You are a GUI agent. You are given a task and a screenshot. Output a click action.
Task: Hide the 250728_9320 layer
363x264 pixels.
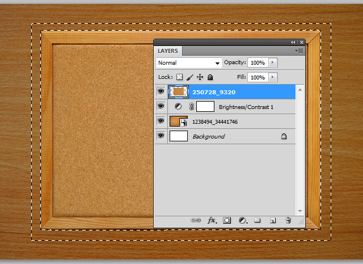tap(161, 91)
